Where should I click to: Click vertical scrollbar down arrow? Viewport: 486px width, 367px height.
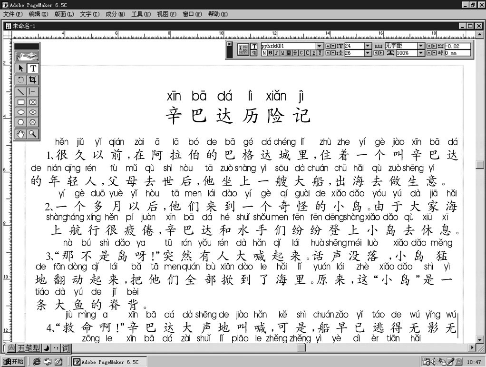(x=480, y=339)
